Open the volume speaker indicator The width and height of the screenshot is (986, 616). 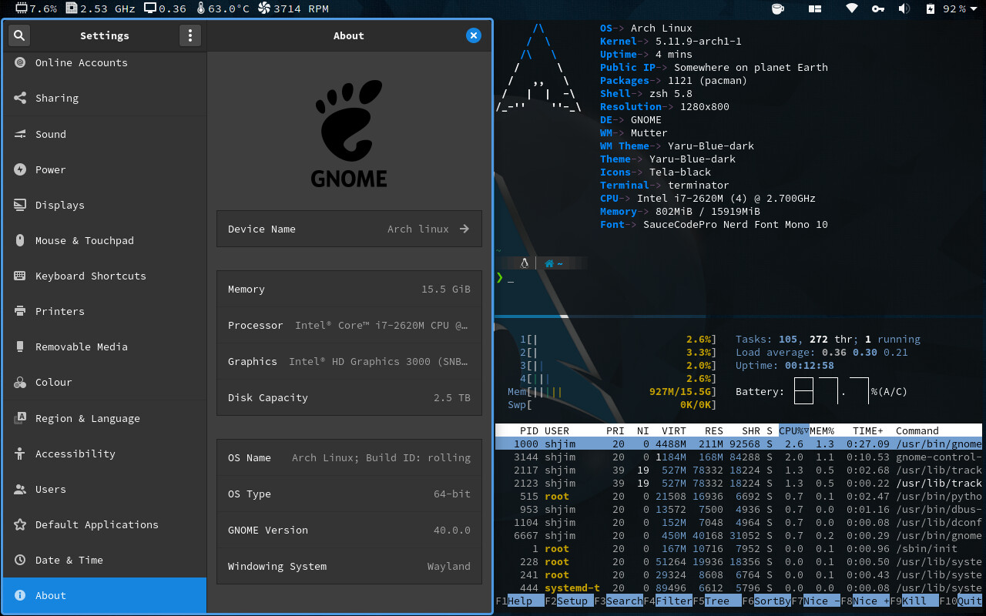pyautogui.click(x=904, y=9)
